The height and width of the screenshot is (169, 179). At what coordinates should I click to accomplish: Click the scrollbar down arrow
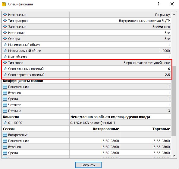[174, 156]
